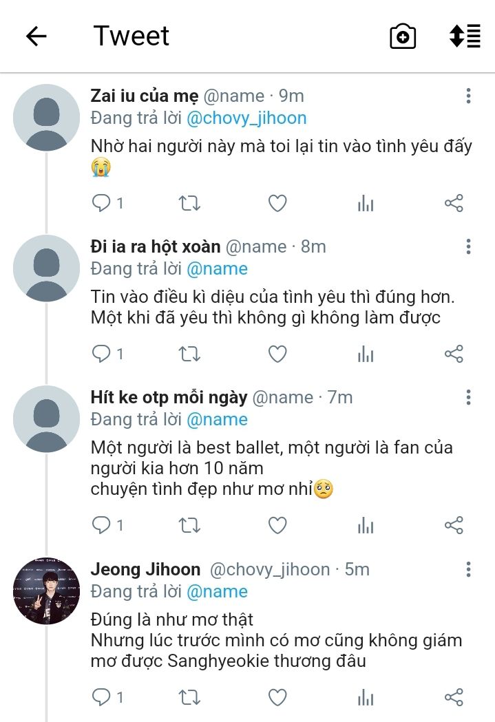This screenshot has width=495, height=722.
Task: Like the Hít ke otp mỗi ngày tweet
Action: click(x=277, y=526)
